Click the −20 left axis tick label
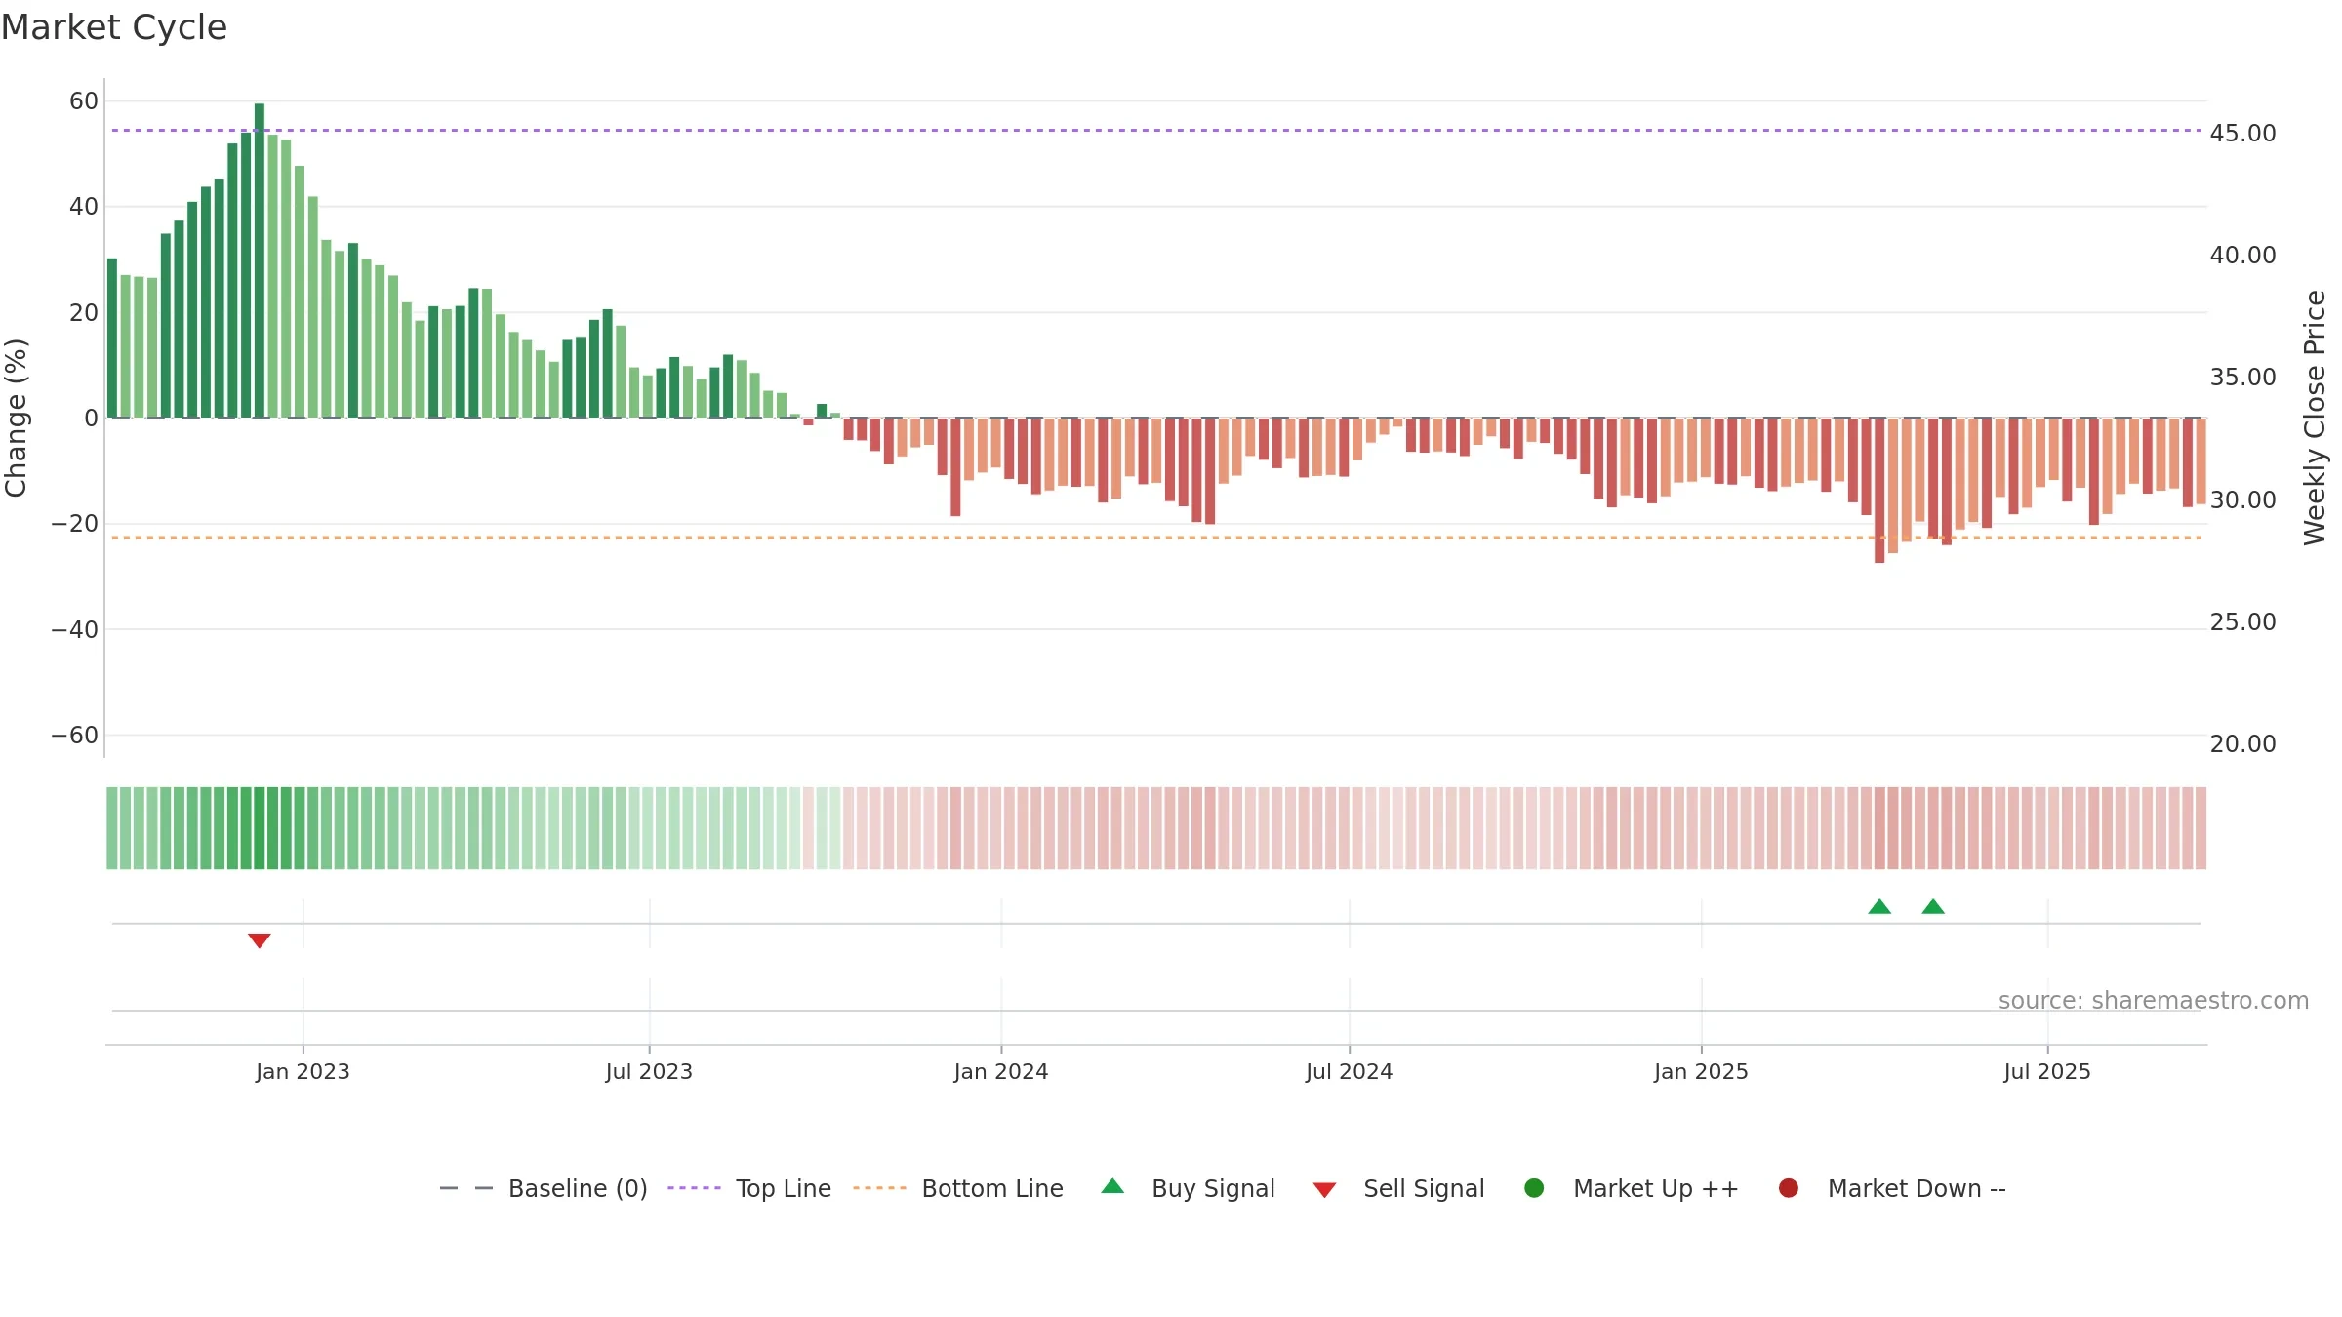 click(75, 523)
